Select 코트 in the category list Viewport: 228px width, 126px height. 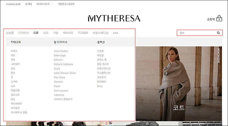(x=13, y=55)
